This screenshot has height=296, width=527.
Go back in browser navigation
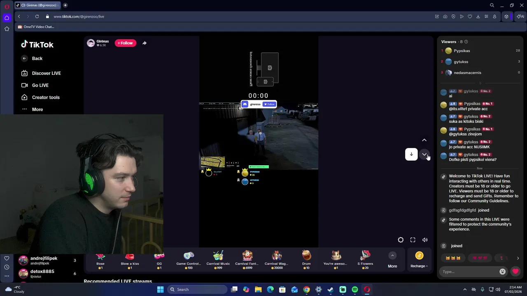[x=19, y=16]
